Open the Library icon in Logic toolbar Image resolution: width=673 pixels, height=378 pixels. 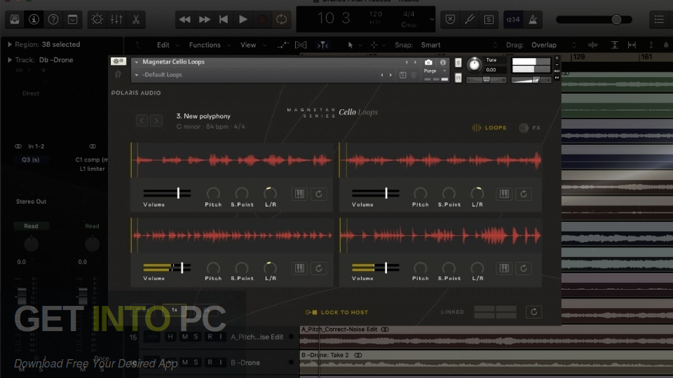click(15, 20)
